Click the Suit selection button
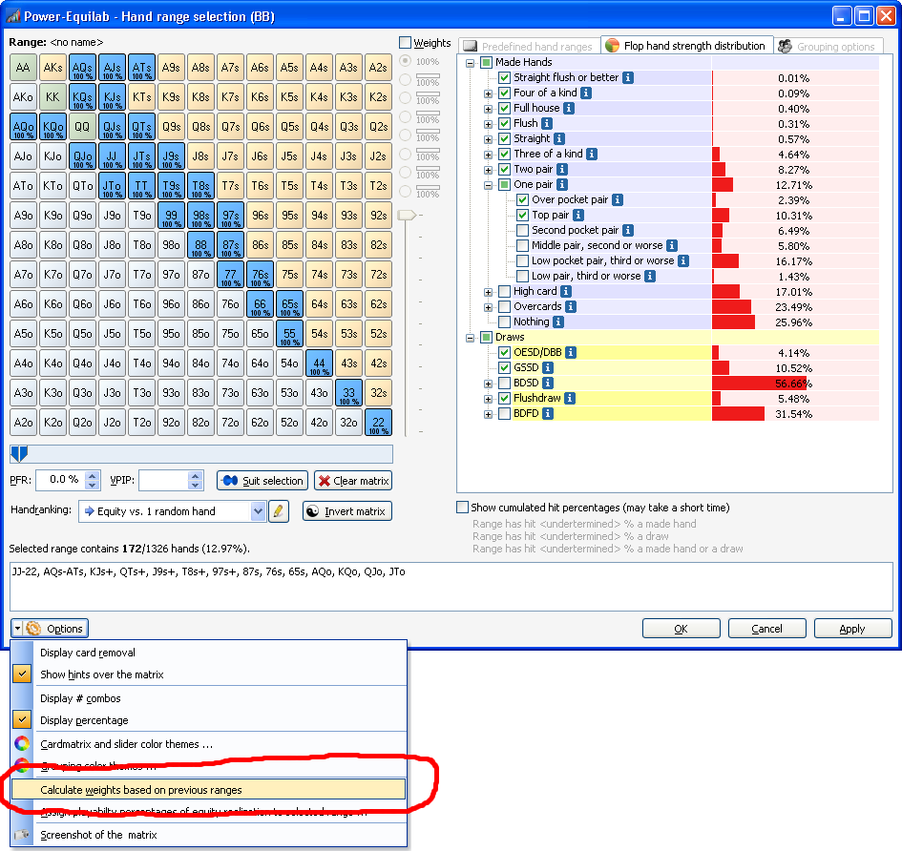Screen dimensions: 902x851 (x=262, y=481)
